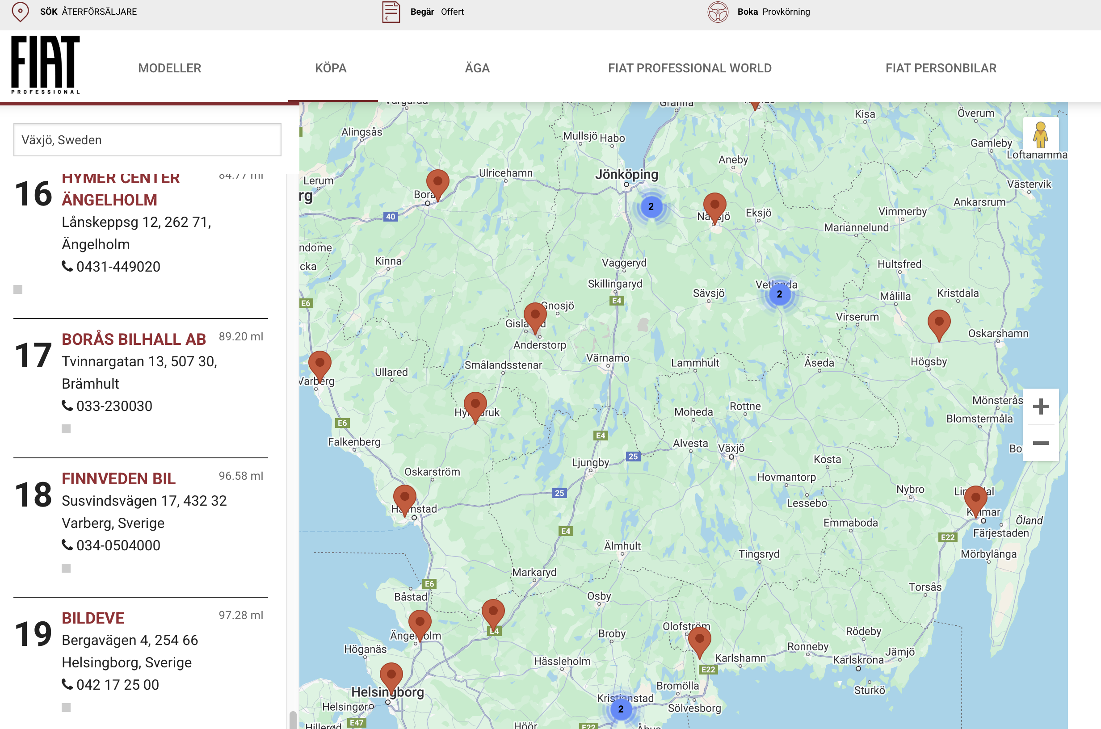Open BILDEVE dealer entry
This screenshot has height=729, width=1101.
point(93,618)
